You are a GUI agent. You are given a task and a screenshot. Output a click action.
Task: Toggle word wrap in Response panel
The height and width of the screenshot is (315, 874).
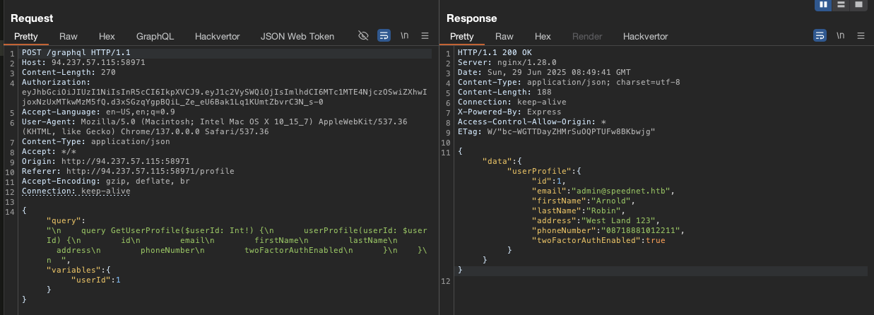coord(820,35)
